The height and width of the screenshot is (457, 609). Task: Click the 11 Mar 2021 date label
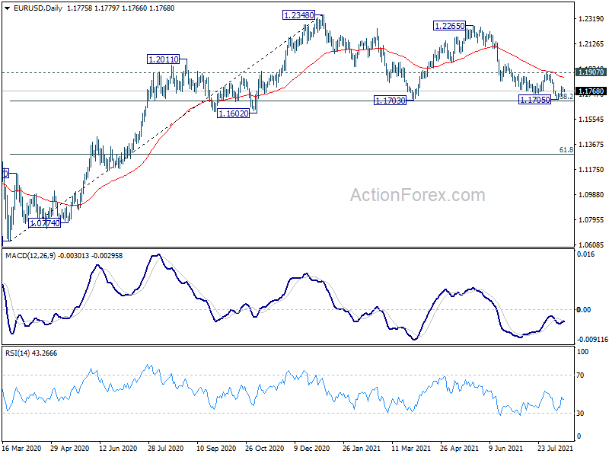point(411,448)
